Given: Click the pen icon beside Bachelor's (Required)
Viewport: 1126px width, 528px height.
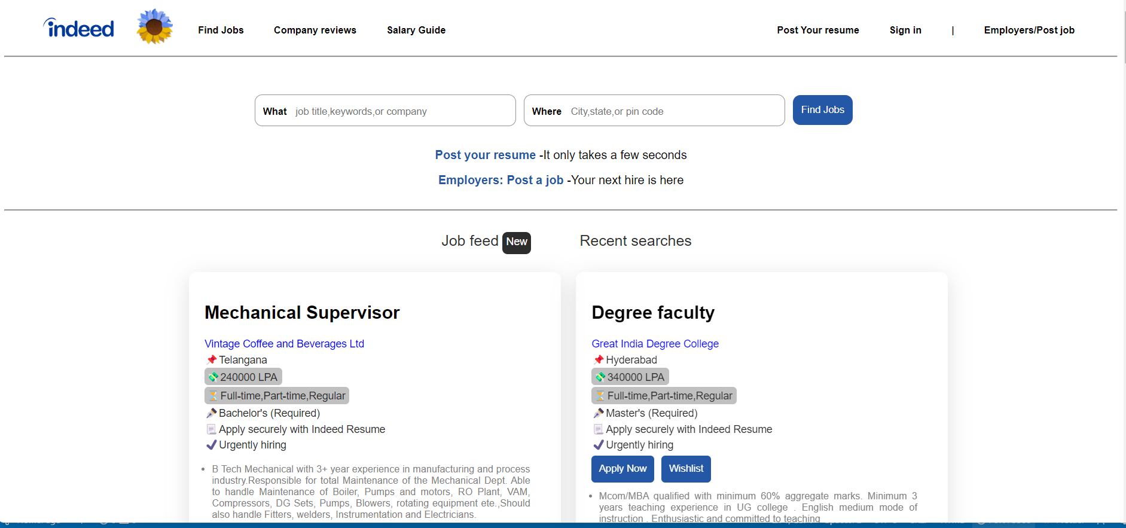Looking at the screenshot, I should [x=211, y=413].
